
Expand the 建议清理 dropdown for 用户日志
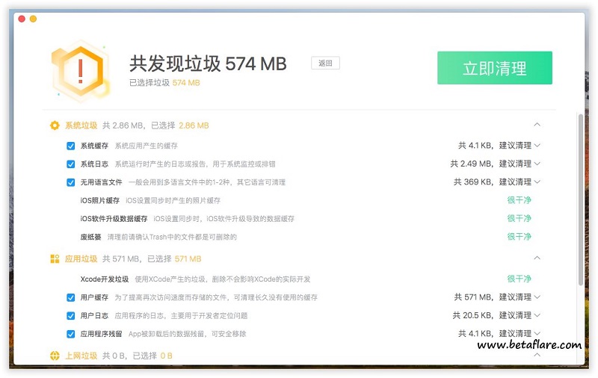pyautogui.click(x=537, y=316)
